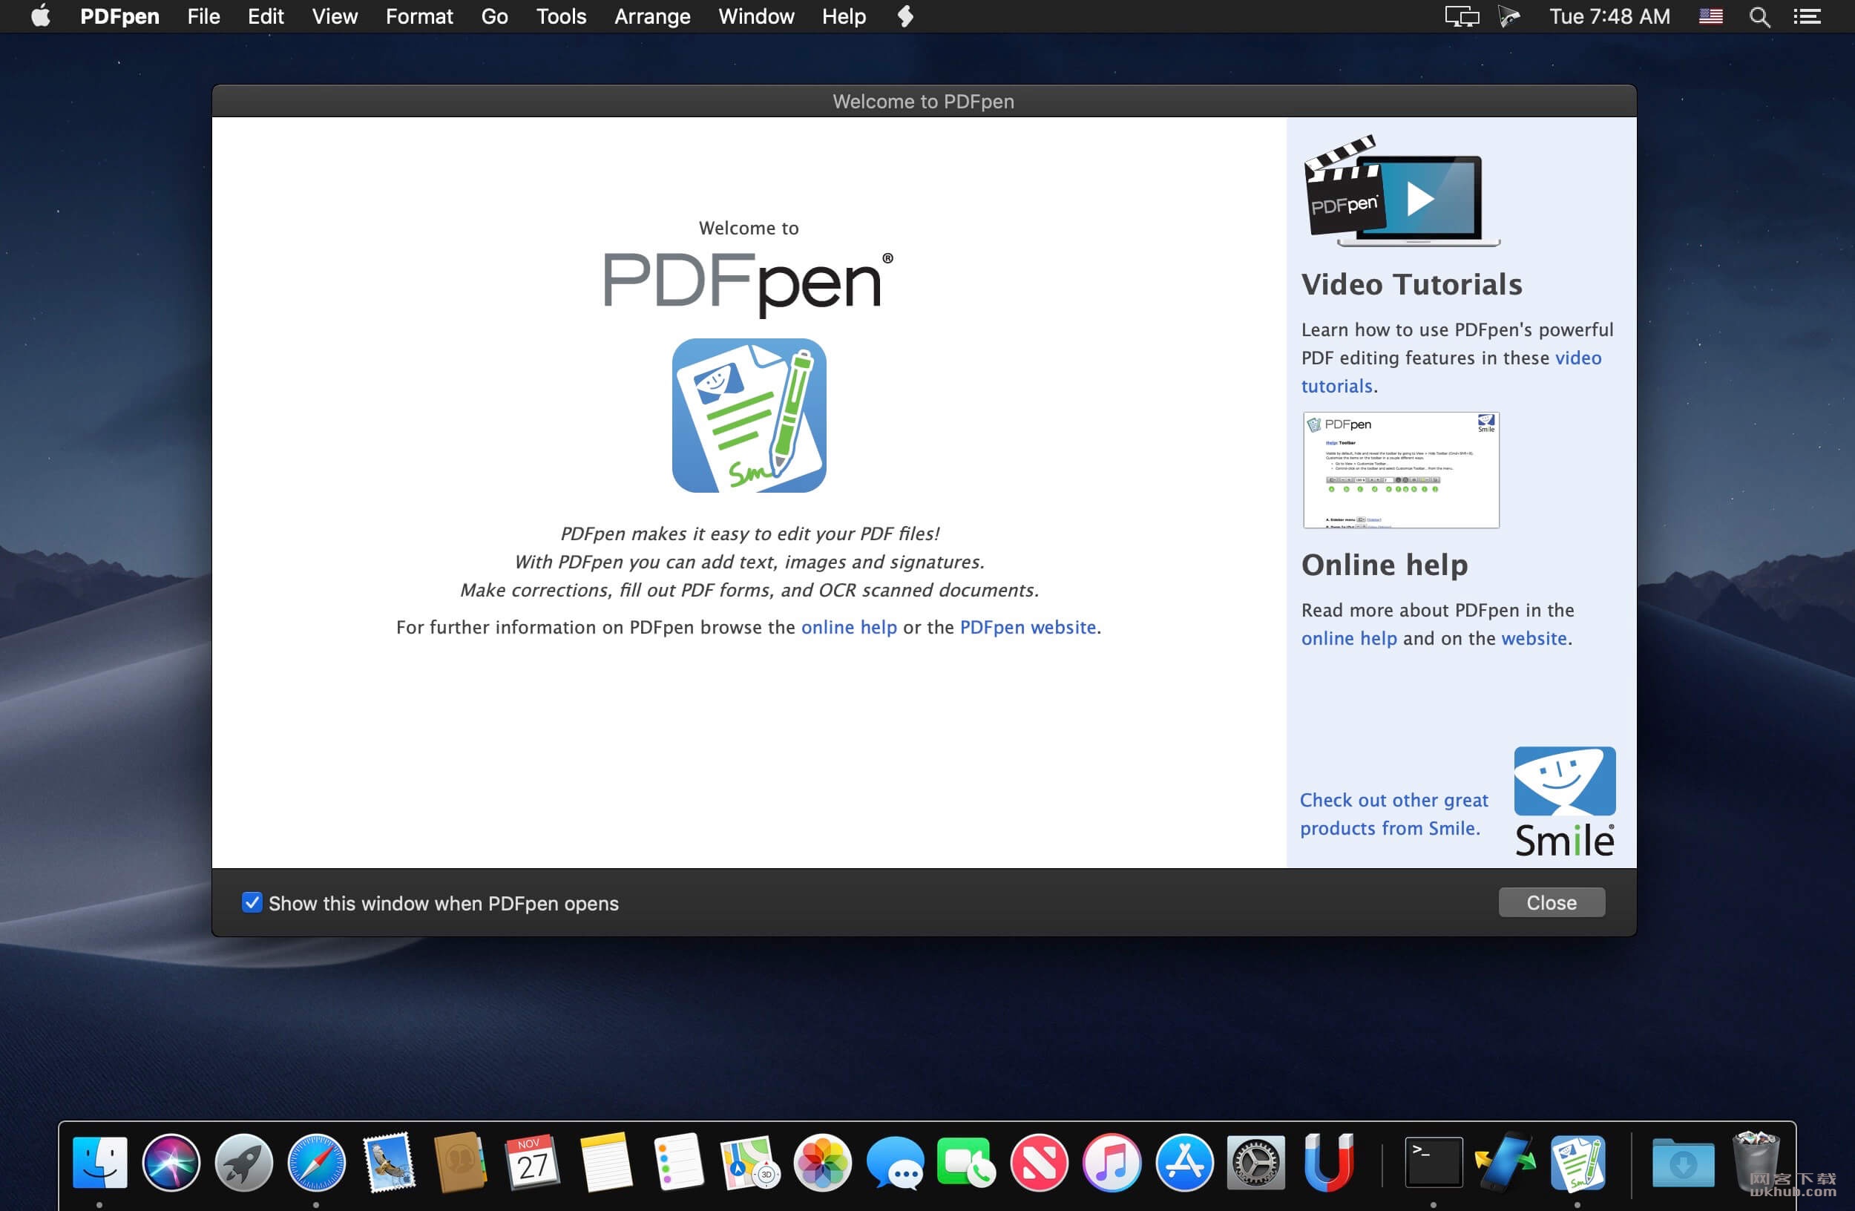Open the Format menu
This screenshot has height=1211, width=1855.
(x=419, y=16)
